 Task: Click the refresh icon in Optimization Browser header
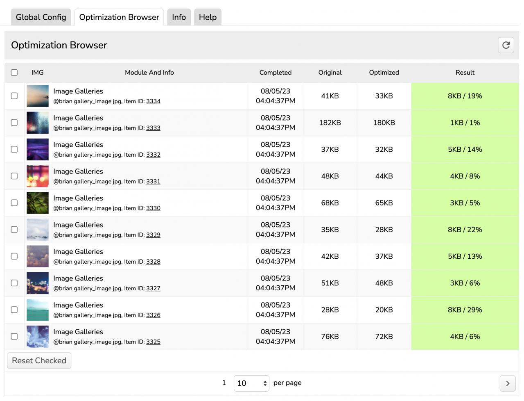click(x=506, y=45)
